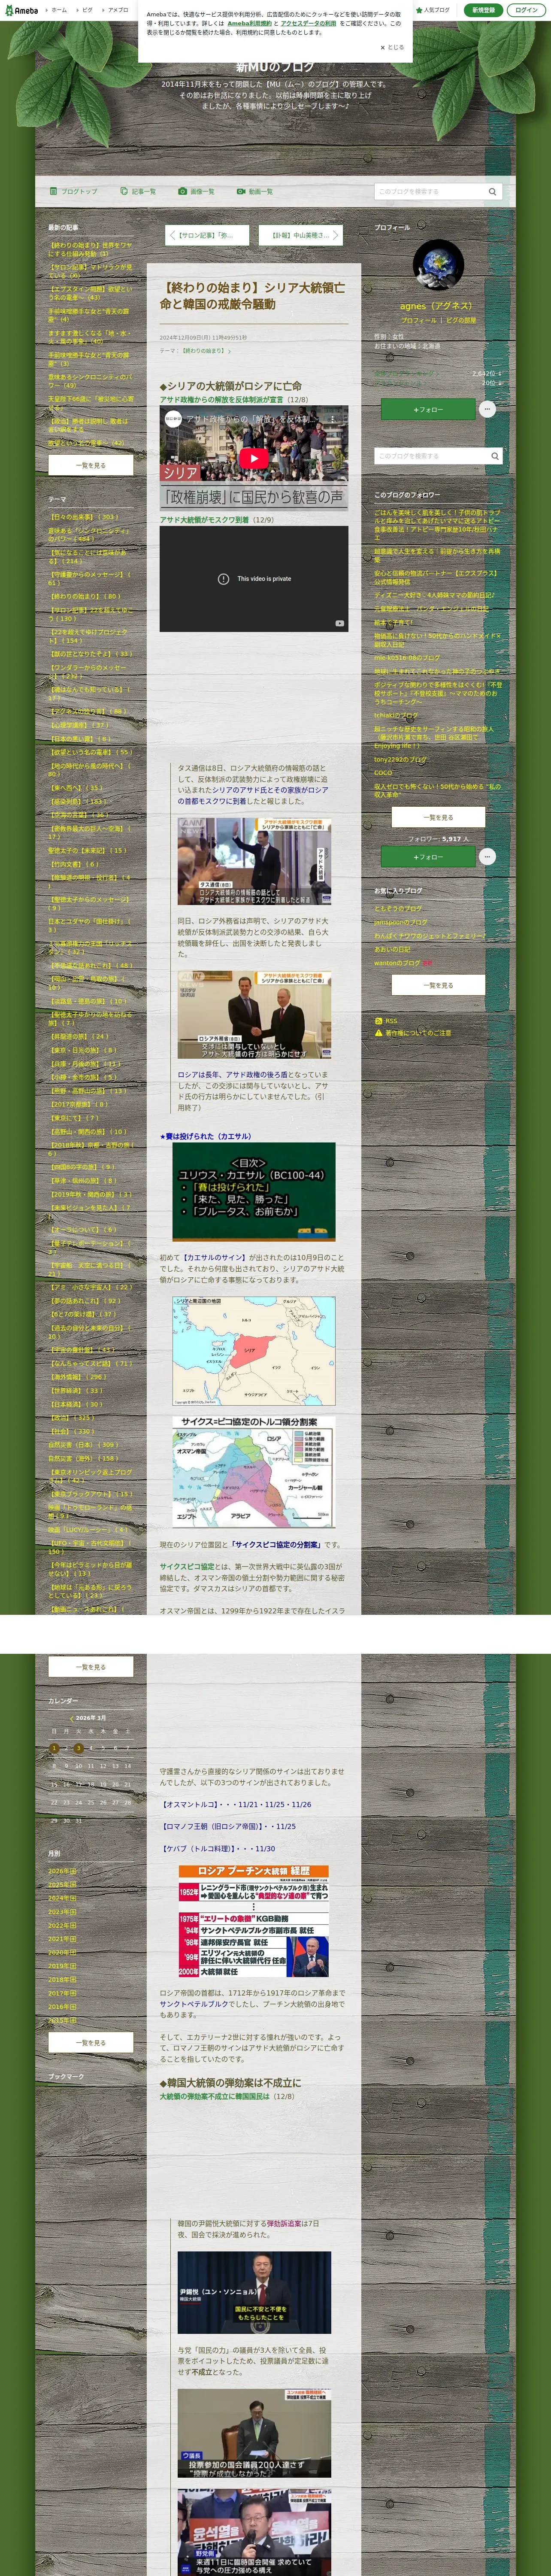Open the … menu beside profile フォロー button
551x2576 pixels.
pyautogui.click(x=487, y=409)
